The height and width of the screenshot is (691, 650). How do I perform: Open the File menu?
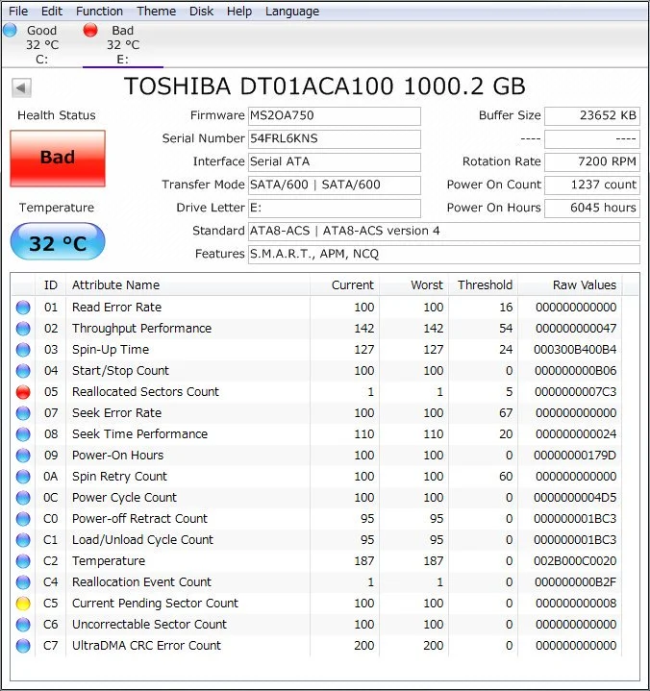click(x=18, y=11)
